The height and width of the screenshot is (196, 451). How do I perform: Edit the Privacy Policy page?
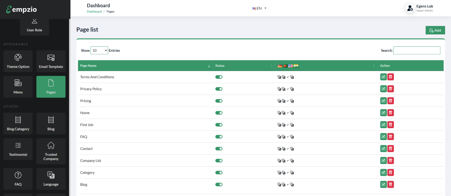click(x=383, y=89)
